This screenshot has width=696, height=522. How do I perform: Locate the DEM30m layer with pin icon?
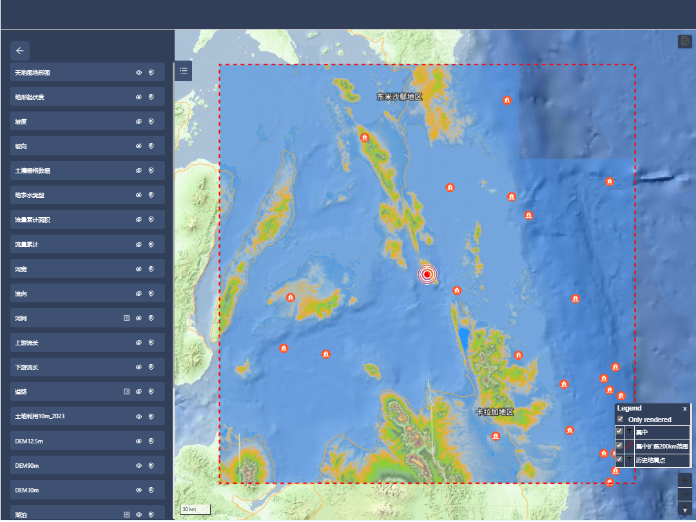[151, 490]
